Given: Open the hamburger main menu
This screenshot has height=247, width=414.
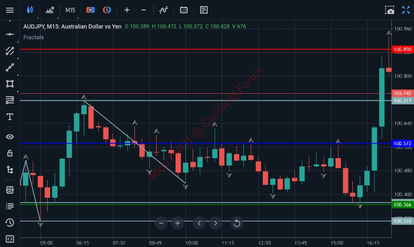Looking at the screenshot, I should (x=10, y=10).
